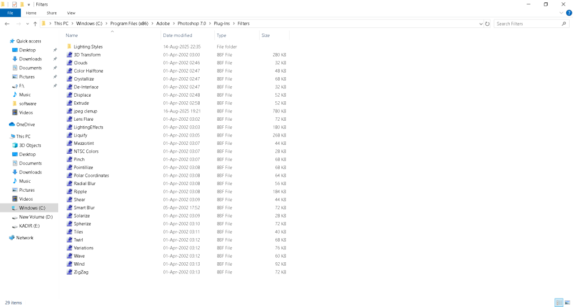Viewport: 573px width, 307px height.
Task: Click Photoshop 7.0 in the breadcrumb path
Action: click(x=191, y=23)
